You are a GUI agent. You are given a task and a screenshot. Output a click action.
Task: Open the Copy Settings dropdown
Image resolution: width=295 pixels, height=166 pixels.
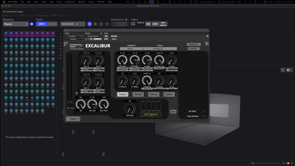(194, 116)
